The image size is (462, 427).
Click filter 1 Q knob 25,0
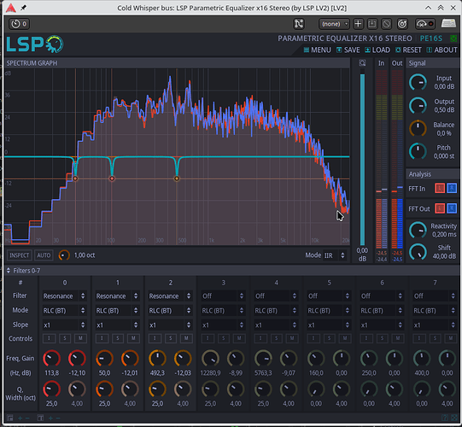pos(104,389)
